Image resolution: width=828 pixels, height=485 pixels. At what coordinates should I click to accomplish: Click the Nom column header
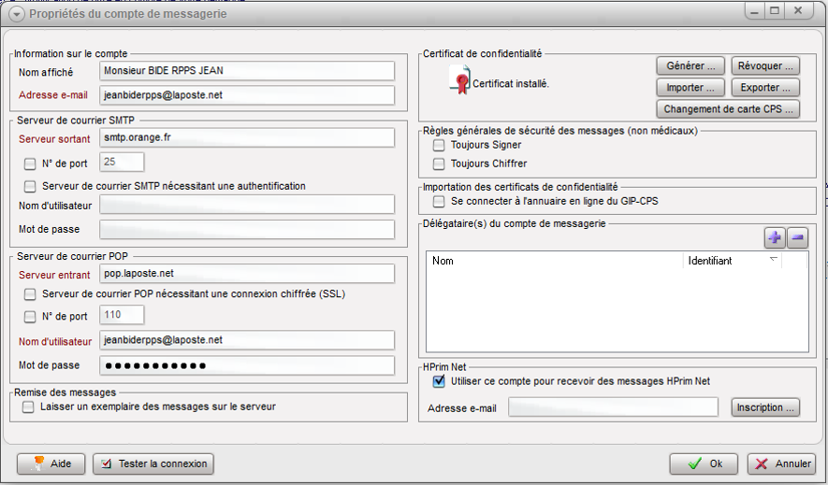pos(555,262)
